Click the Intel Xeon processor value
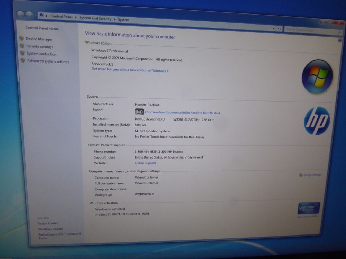Screen dimensions: 346x259 (x=174, y=119)
